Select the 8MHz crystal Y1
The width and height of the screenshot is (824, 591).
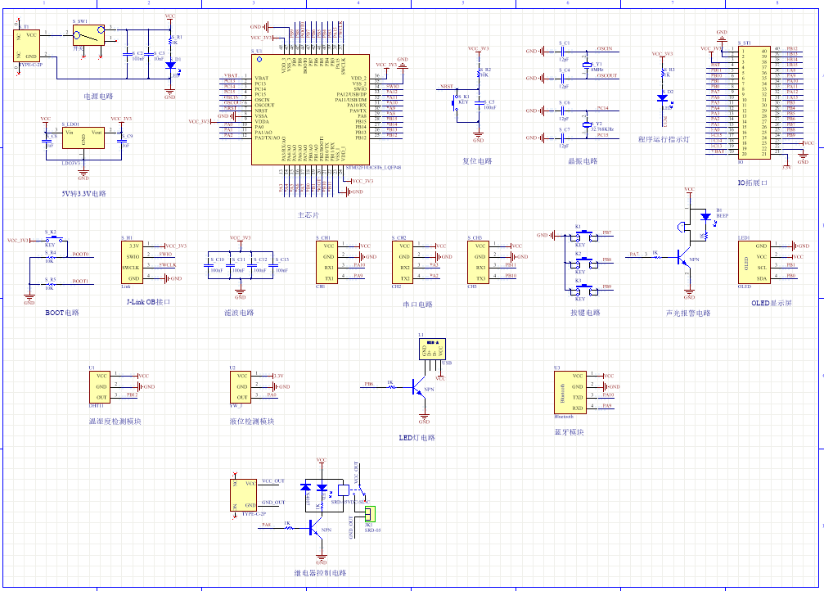click(586, 65)
